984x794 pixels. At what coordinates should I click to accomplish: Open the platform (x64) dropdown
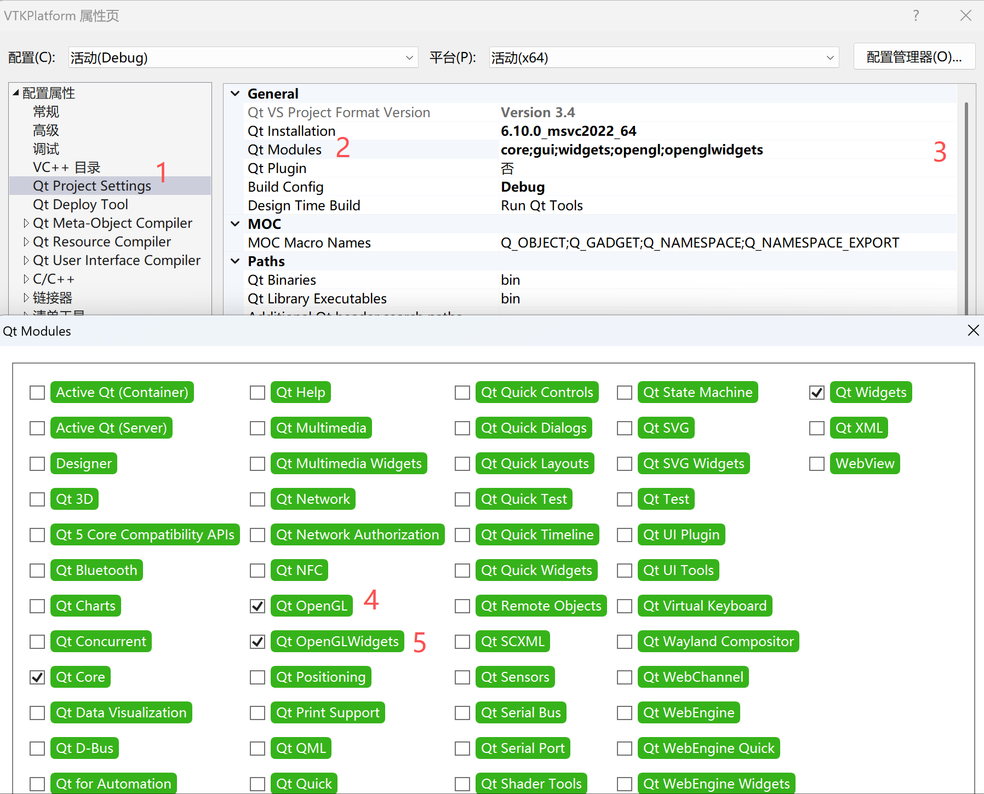tap(664, 57)
